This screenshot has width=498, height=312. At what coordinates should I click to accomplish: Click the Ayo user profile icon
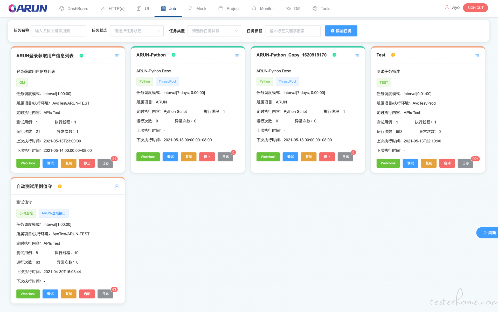pyautogui.click(x=447, y=8)
